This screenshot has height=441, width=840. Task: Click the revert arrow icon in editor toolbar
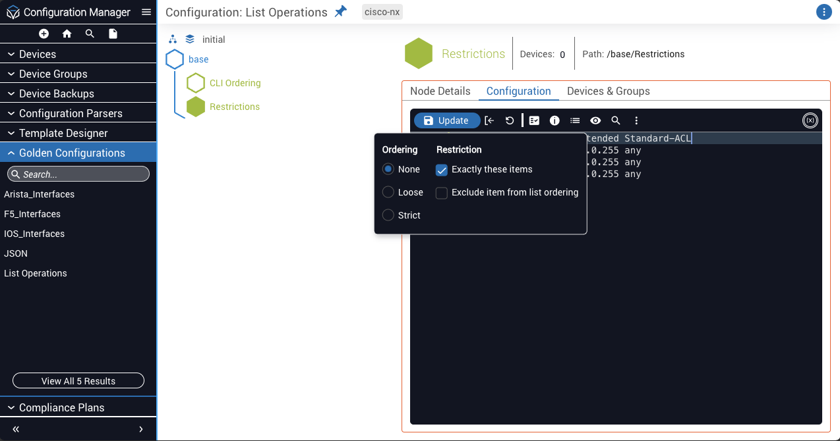pos(509,120)
